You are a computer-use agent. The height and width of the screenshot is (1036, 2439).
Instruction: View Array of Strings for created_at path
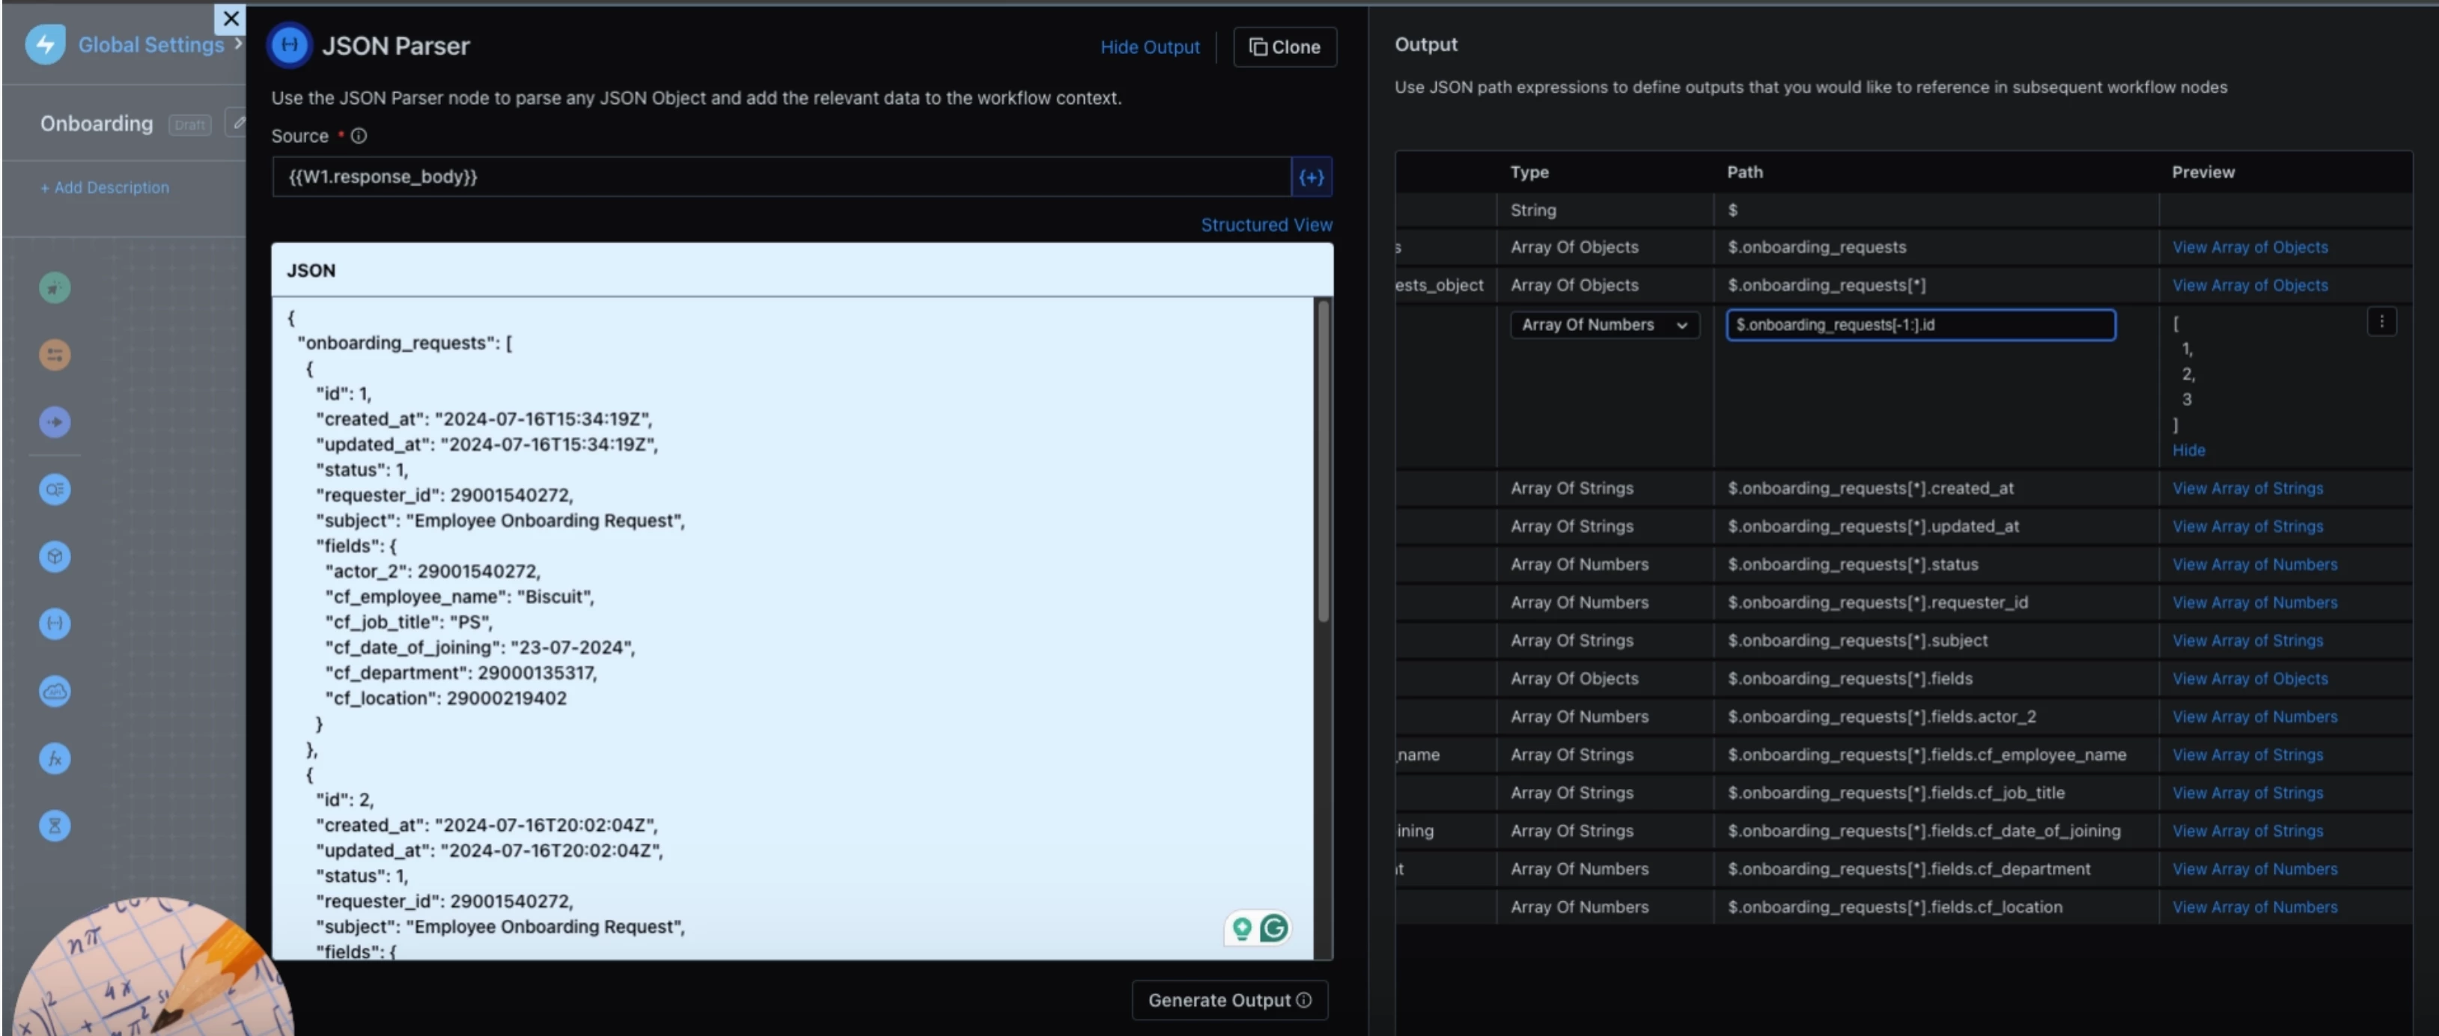(x=2247, y=489)
